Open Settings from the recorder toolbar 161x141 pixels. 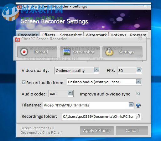(x=122, y=52)
